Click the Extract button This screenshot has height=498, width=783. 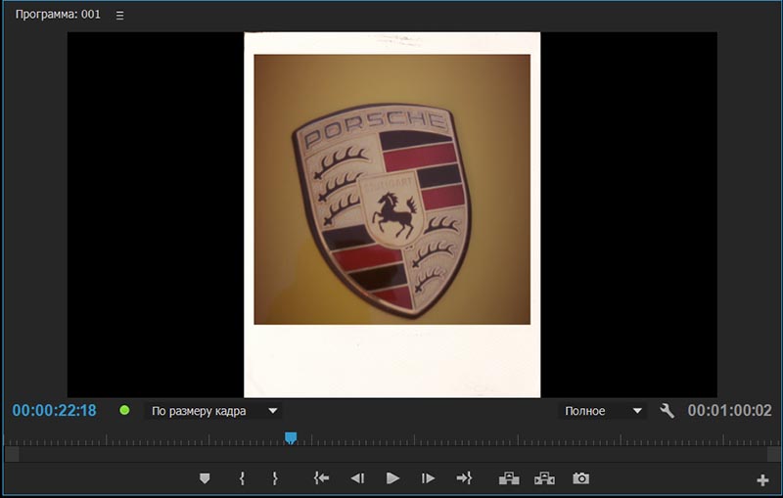pyautogui.click(x=544, y=478)
